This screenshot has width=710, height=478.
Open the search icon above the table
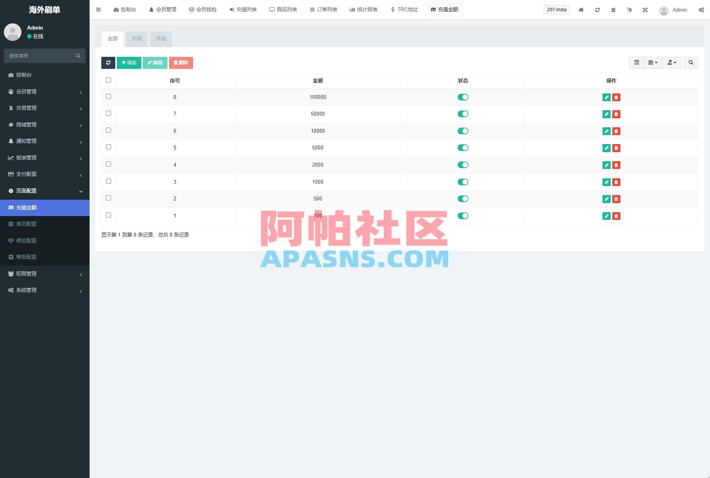click(x=691, y=63)
